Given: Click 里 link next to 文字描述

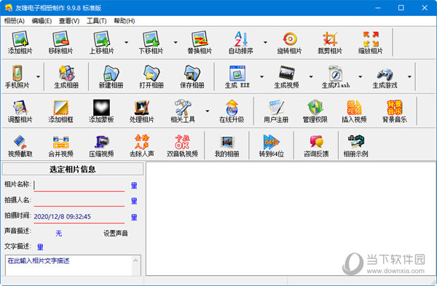Looking at the screenshot, I should click(40, 247).
